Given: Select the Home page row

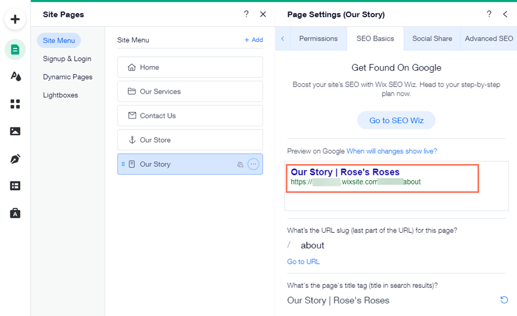Looking at the screenshot, I should click(x=190, y=67).
